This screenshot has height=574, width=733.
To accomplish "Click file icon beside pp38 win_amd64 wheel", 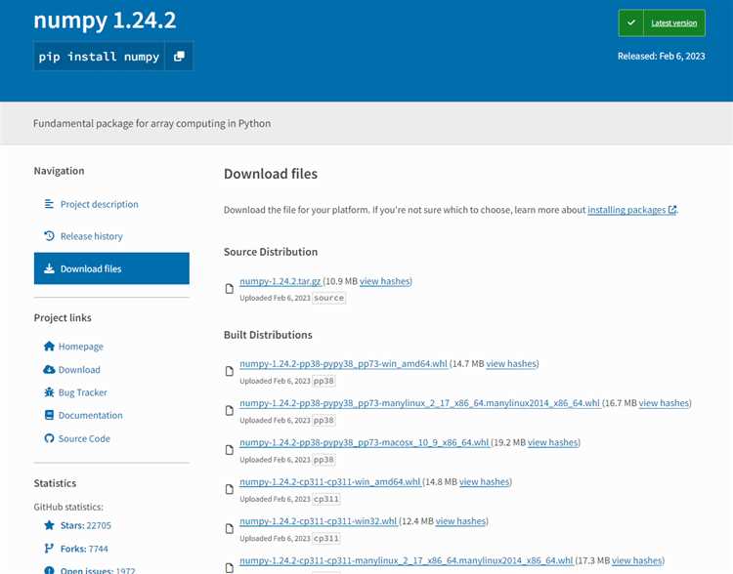I will (230, 371).
